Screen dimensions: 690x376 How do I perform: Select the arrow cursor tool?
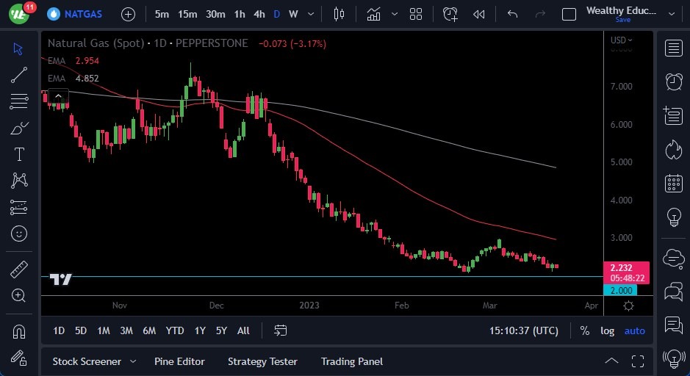click(x=18, y=48)
